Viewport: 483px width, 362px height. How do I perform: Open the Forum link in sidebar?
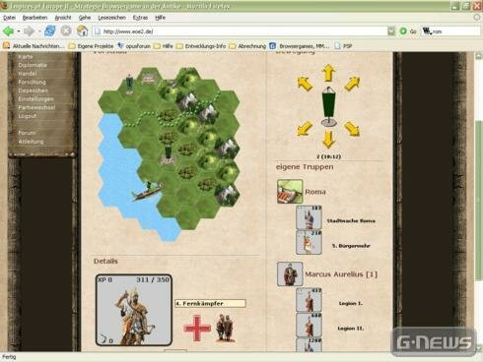tap(27, 133)
